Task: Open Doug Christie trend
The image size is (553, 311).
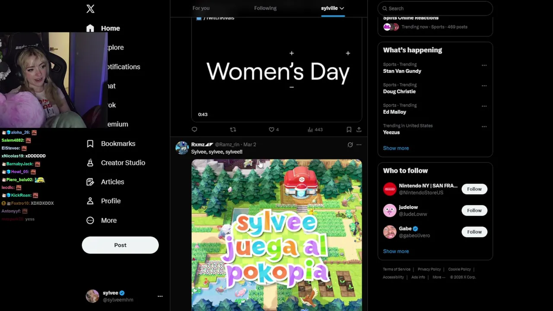Action: 435,88
